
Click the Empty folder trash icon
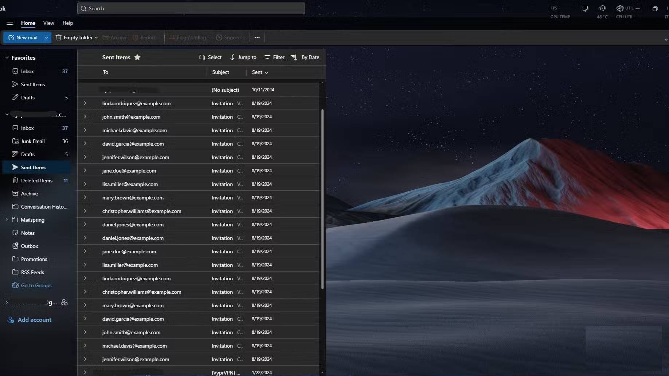click(58, 37)
